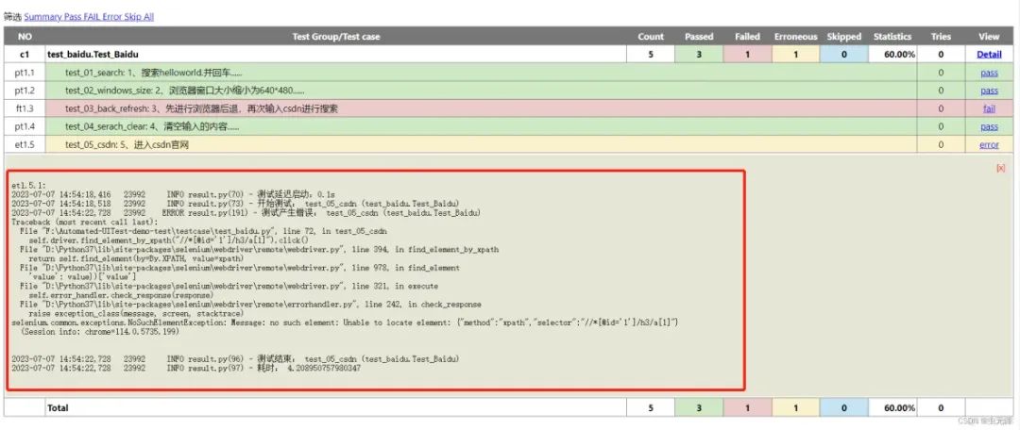Open pass link for test_04_serach_clear row

989,127
